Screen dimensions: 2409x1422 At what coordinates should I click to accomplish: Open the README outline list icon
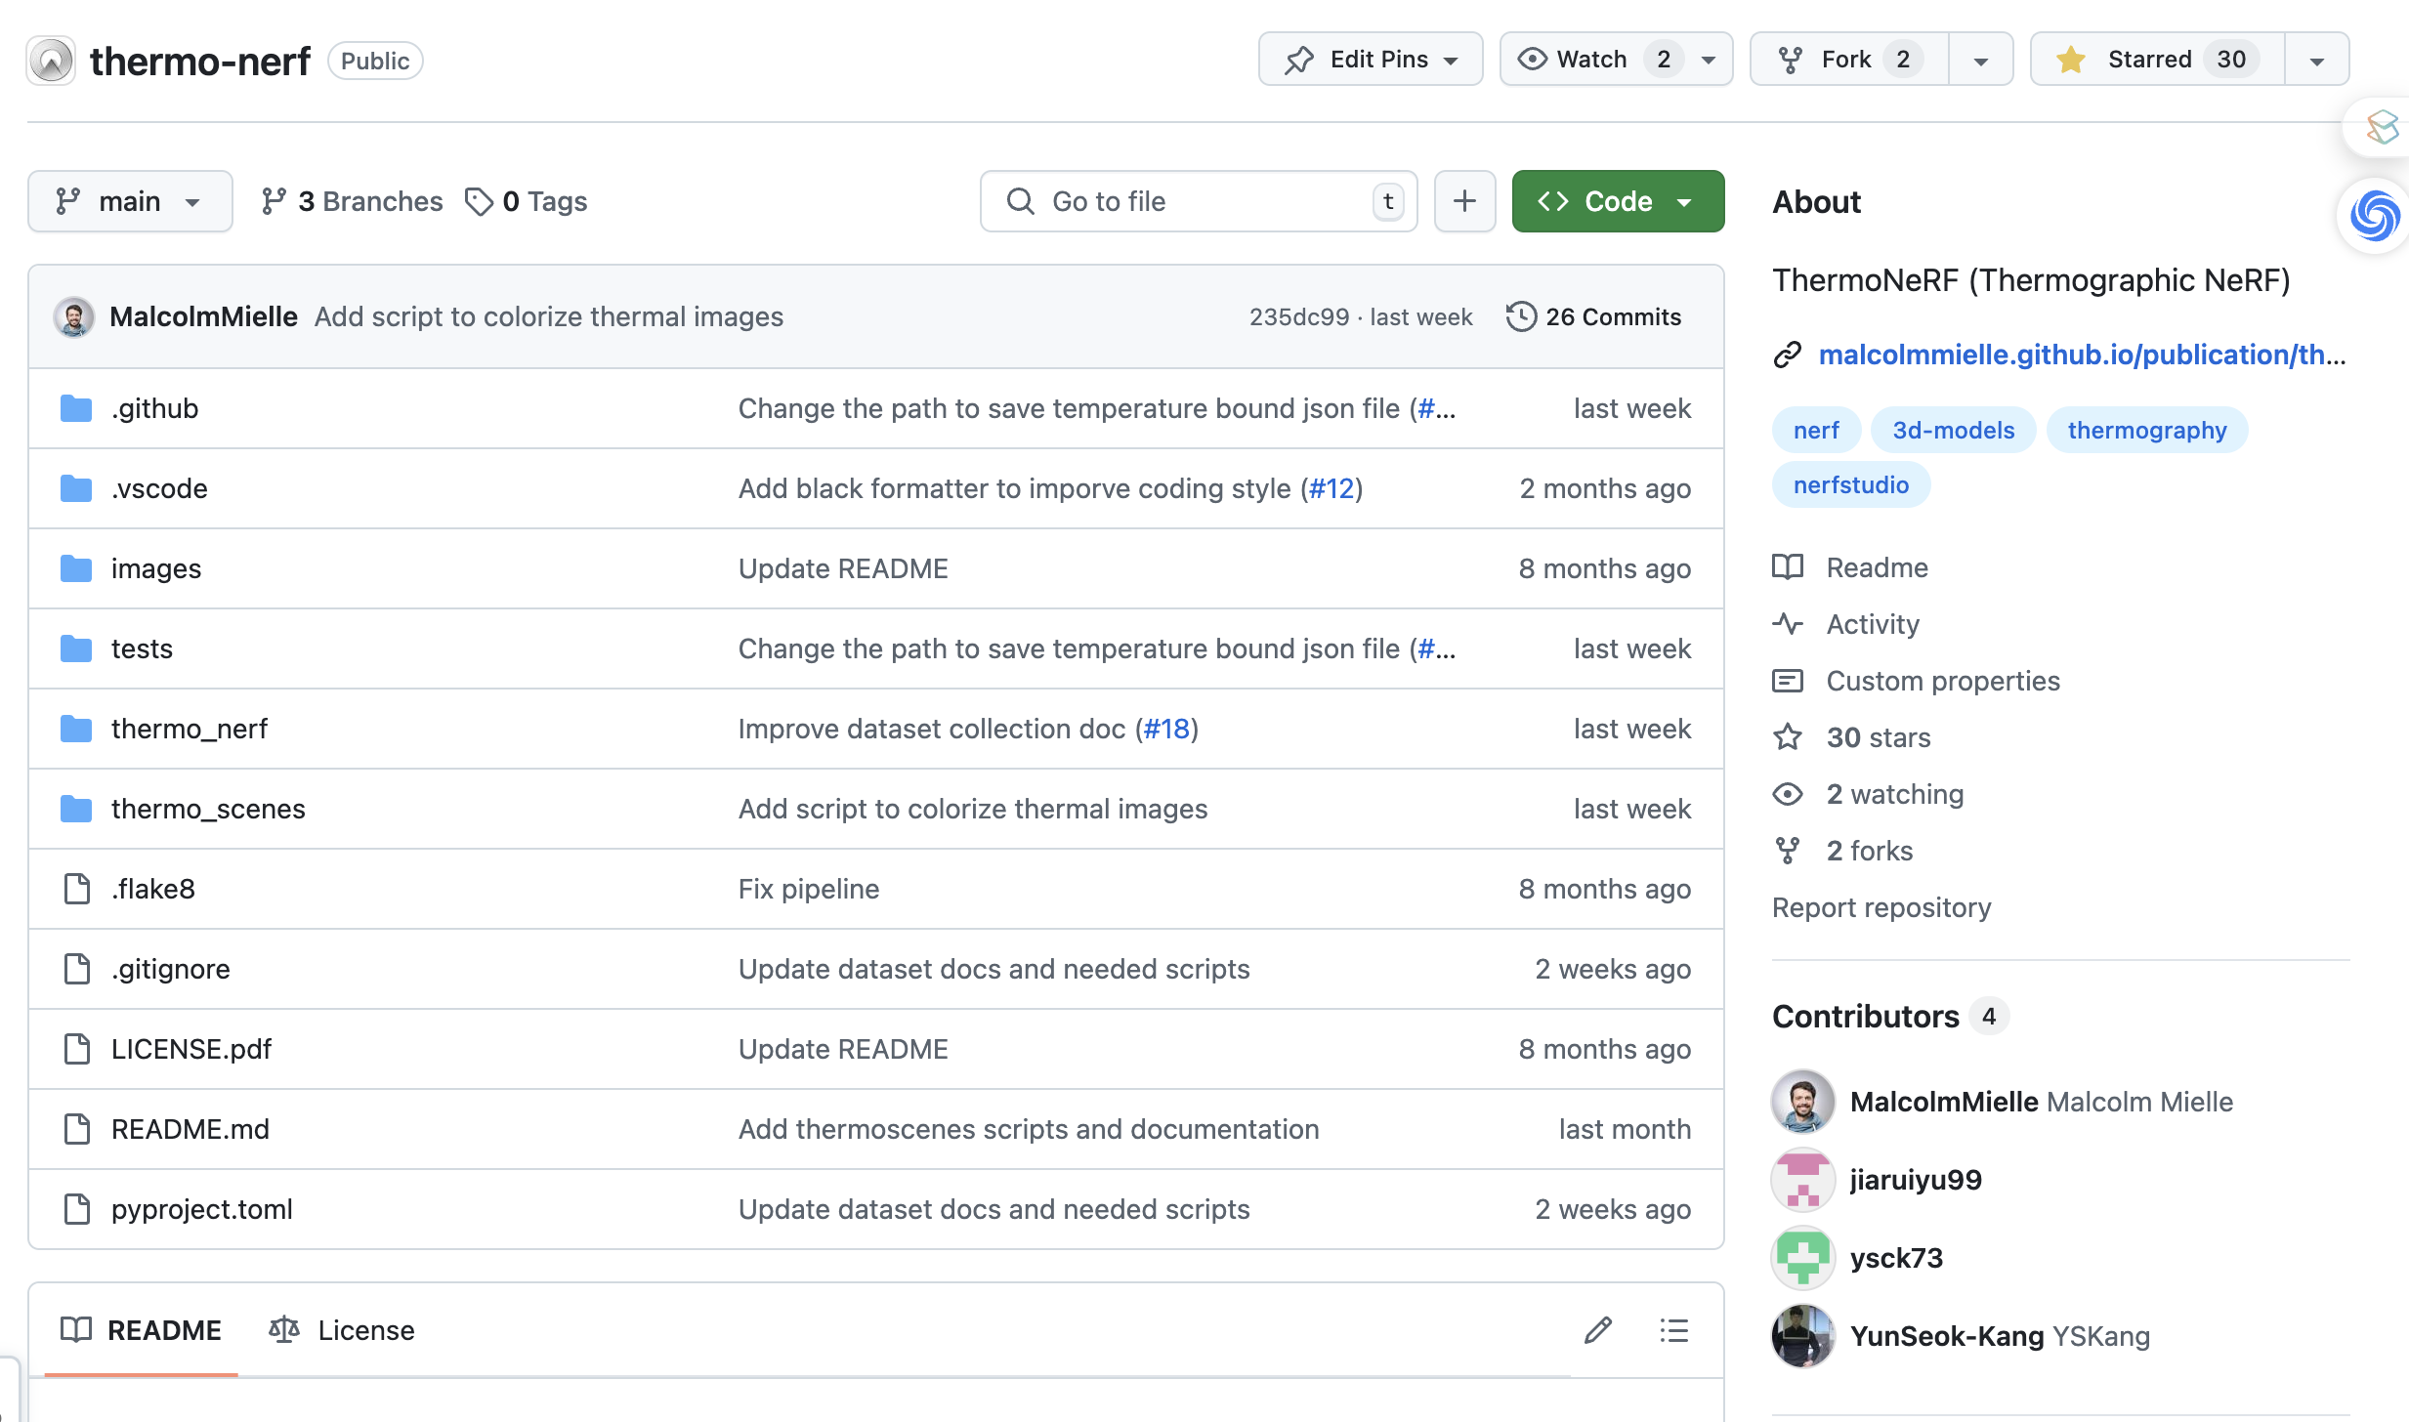point(1673,1330)
